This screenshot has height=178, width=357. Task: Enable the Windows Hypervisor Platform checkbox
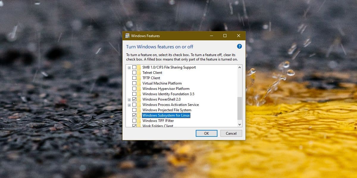pos(134,89)
